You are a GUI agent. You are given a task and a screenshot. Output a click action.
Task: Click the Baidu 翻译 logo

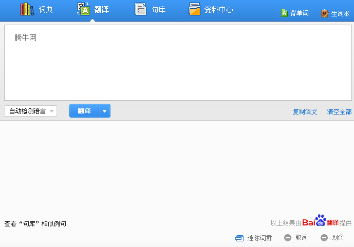[321, 220]
